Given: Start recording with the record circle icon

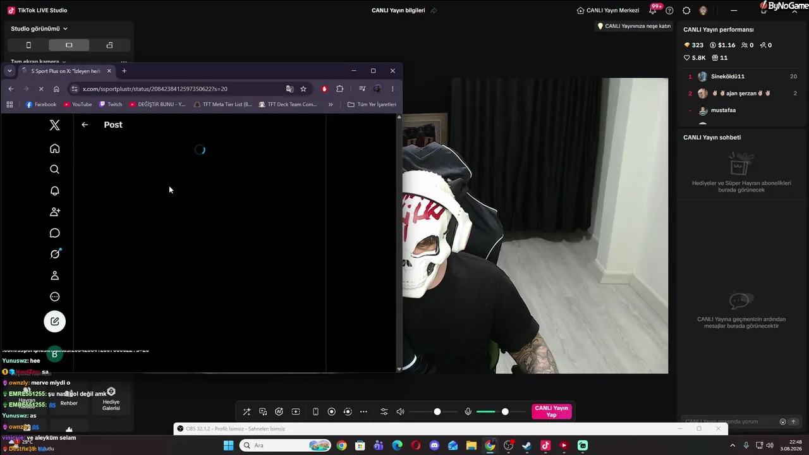Looking at the screenshot, I should [x=331, y=412].
